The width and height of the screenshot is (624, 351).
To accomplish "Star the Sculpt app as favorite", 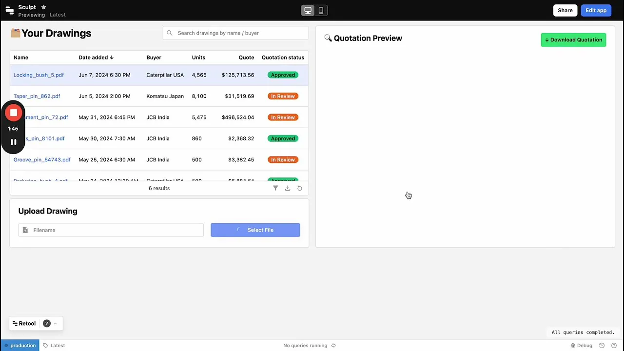I will click(43, 7).
